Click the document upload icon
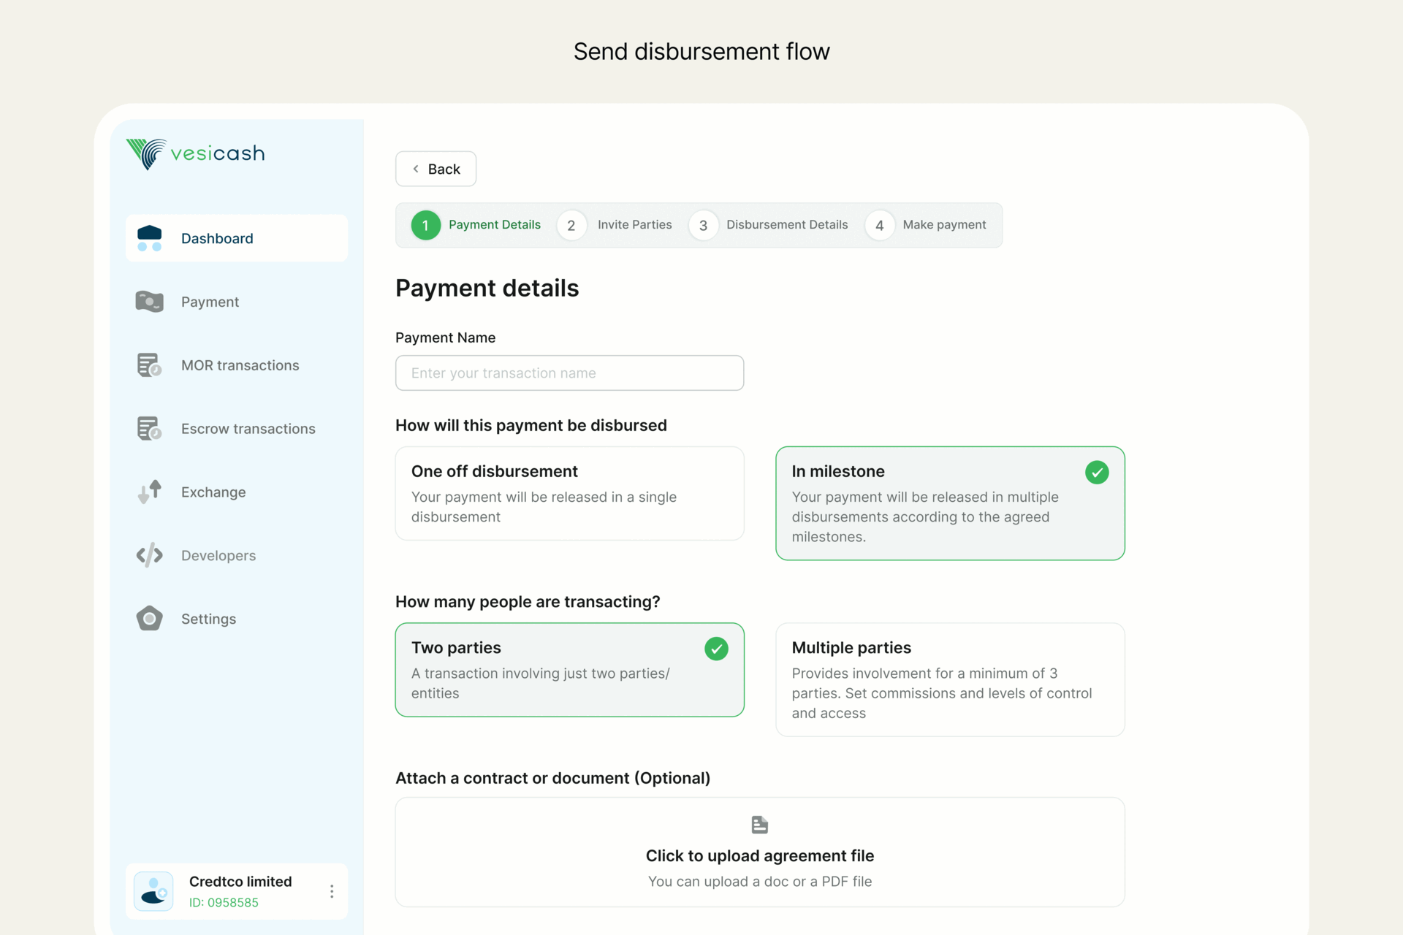The height and width of the screenshot is (935, 1403). 759,825
